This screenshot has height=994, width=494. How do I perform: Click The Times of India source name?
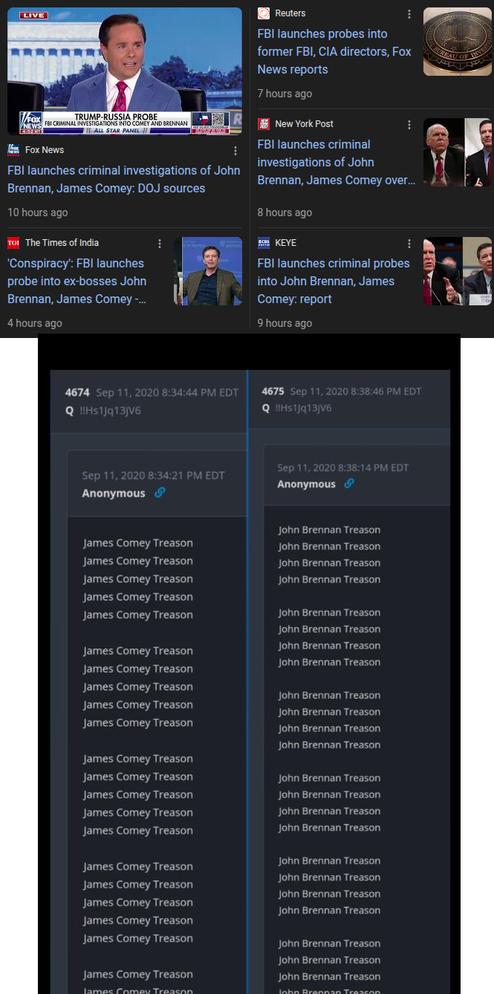point(62,243)
